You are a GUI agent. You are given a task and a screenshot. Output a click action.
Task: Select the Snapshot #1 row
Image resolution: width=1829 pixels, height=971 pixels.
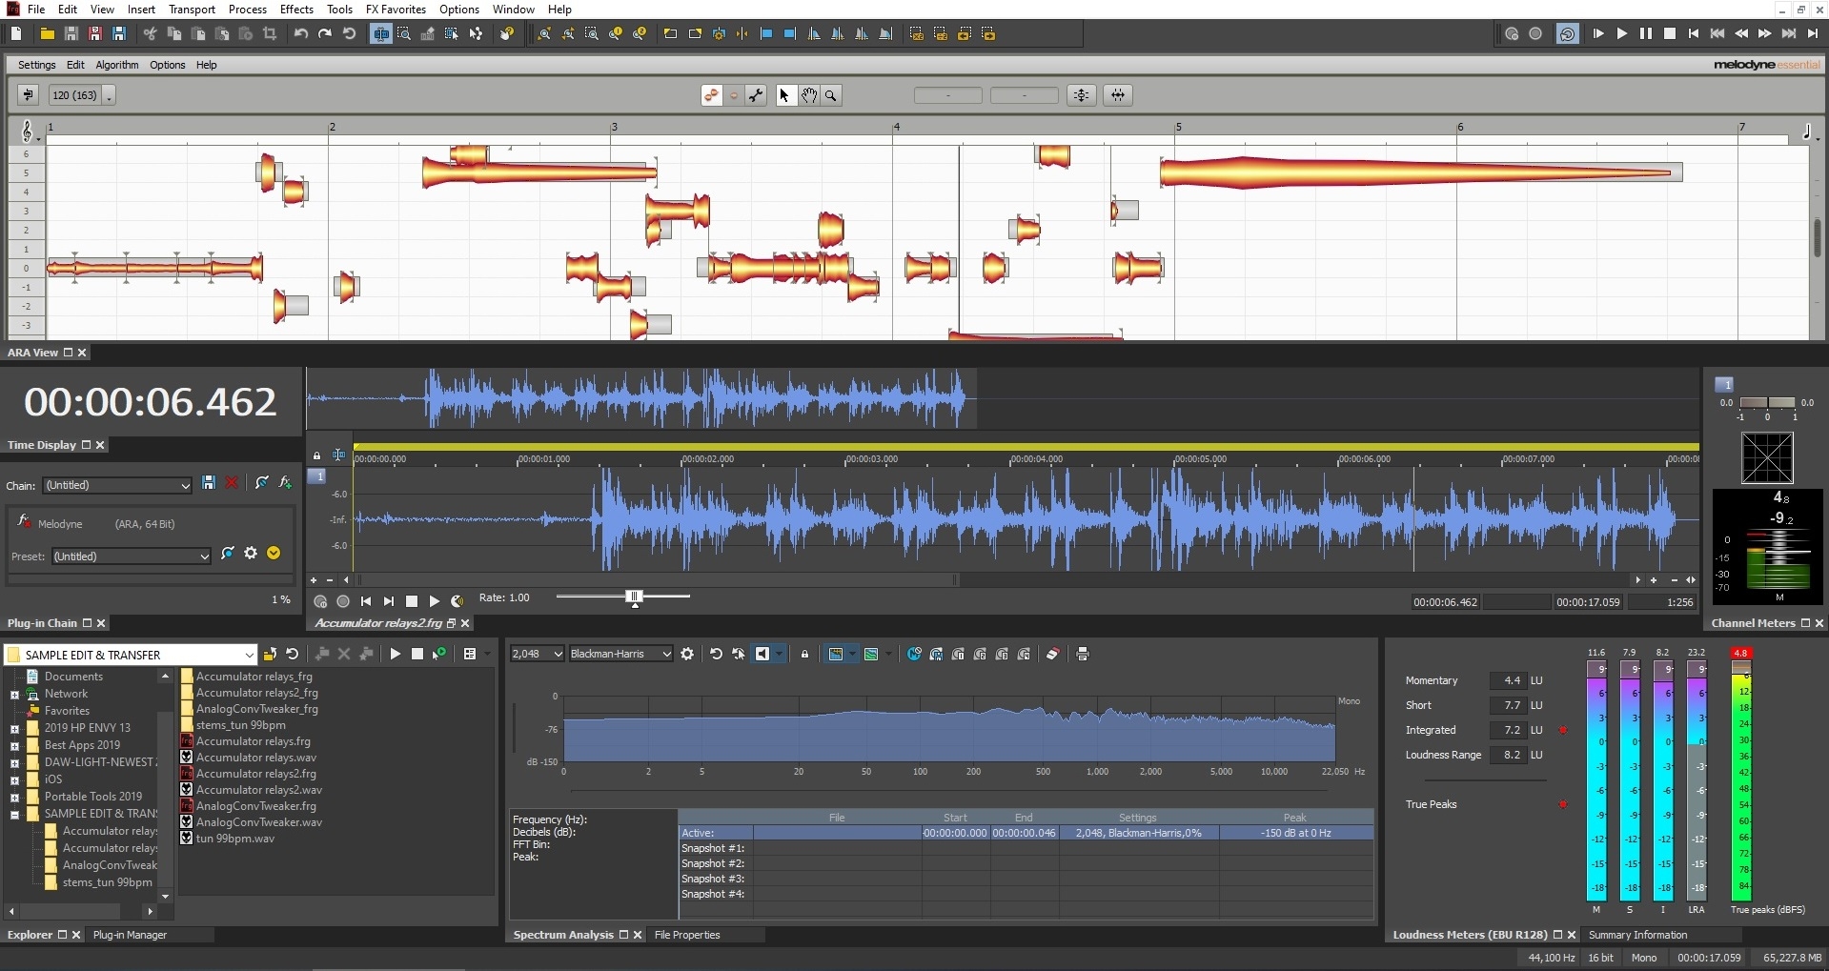coord(1026,848)
